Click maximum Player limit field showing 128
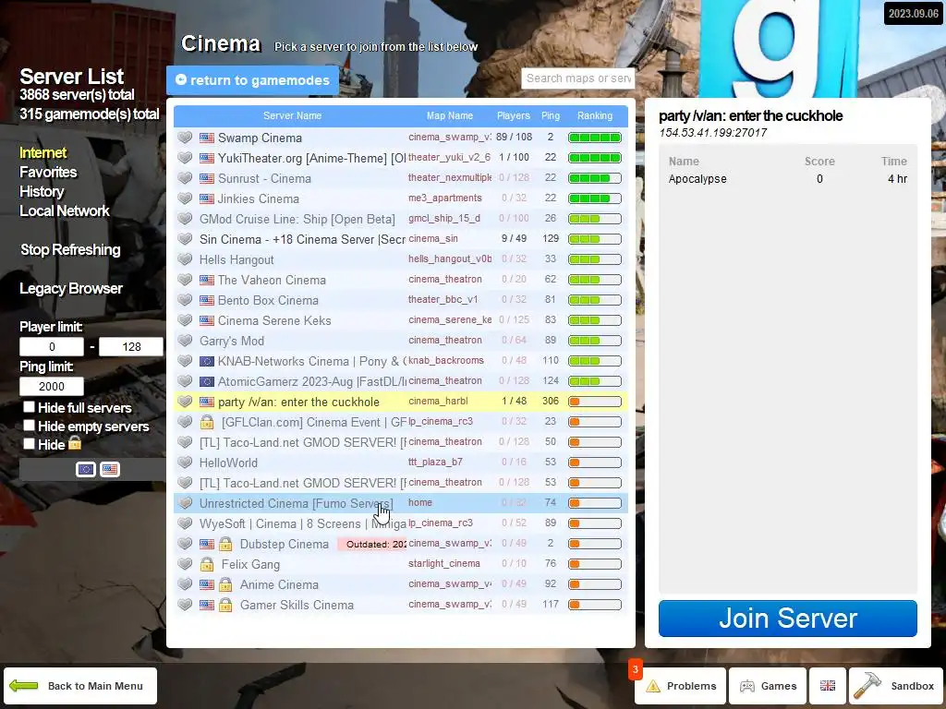 131,347
